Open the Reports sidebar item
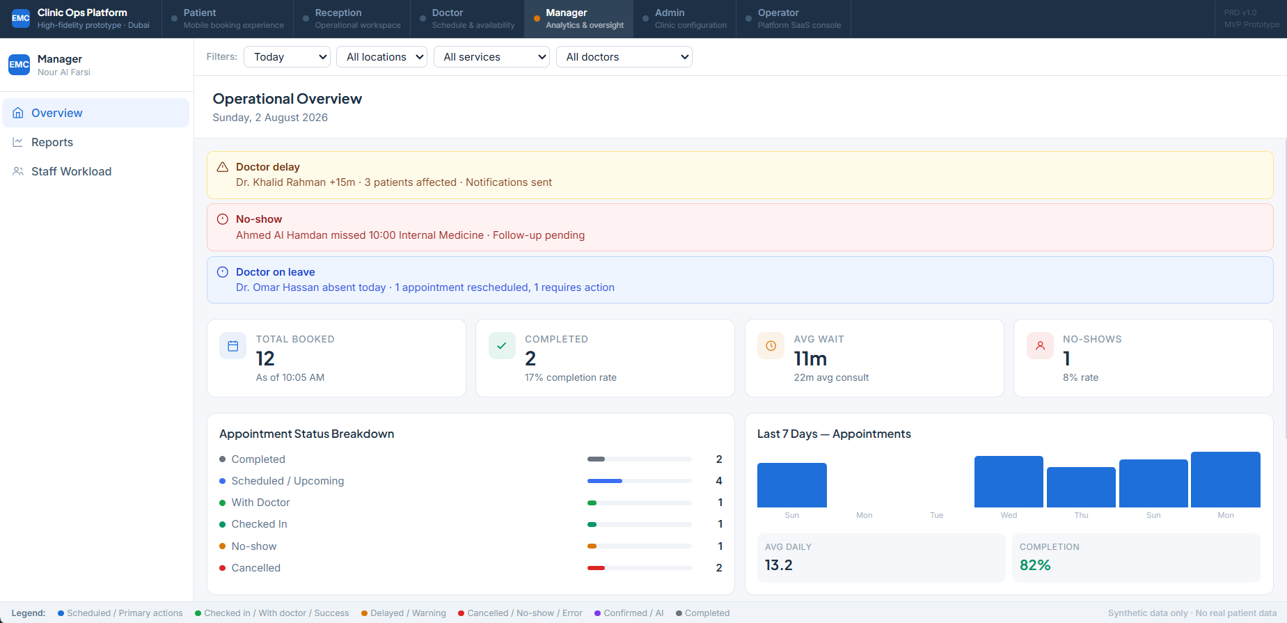Screen dimensions: 1287x623 pos(96,142)
